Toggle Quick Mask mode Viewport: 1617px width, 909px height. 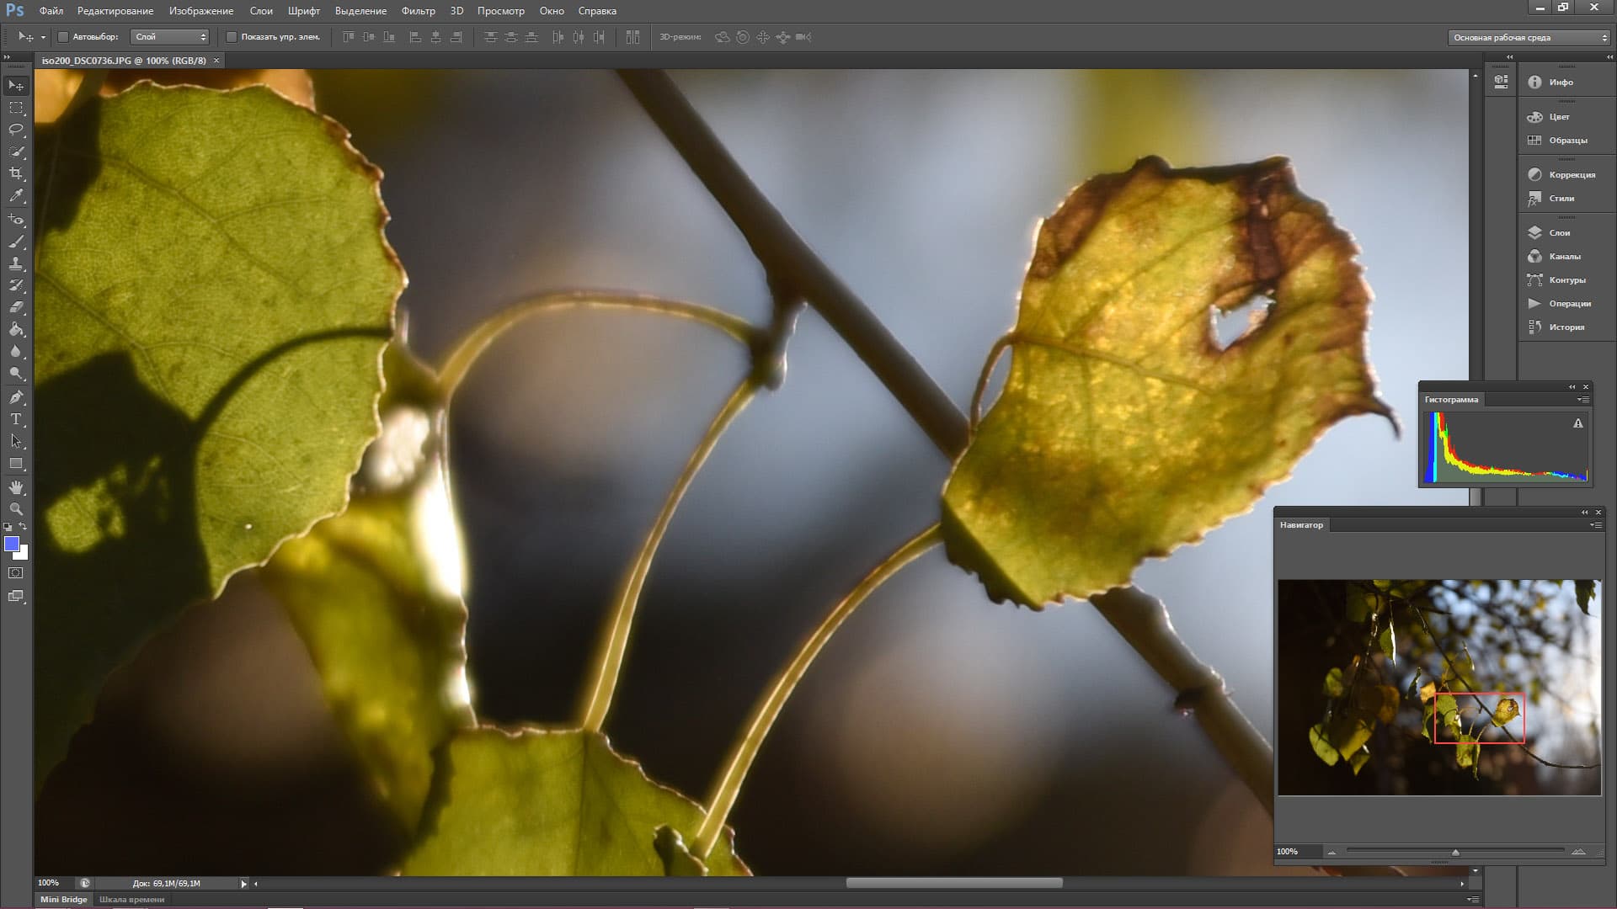16,573
